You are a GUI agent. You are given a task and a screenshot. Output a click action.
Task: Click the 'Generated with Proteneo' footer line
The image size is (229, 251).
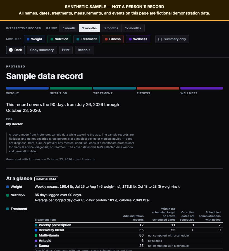pos(51,160)
